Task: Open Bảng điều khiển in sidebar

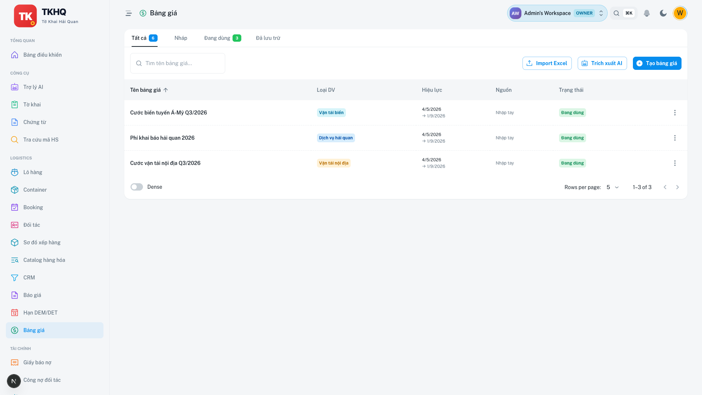Action: [54, 55]
